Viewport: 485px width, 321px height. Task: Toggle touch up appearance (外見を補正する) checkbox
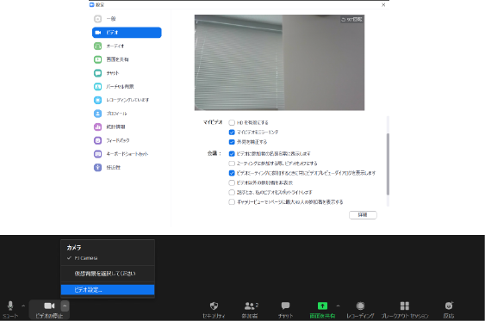pos(232,142)
